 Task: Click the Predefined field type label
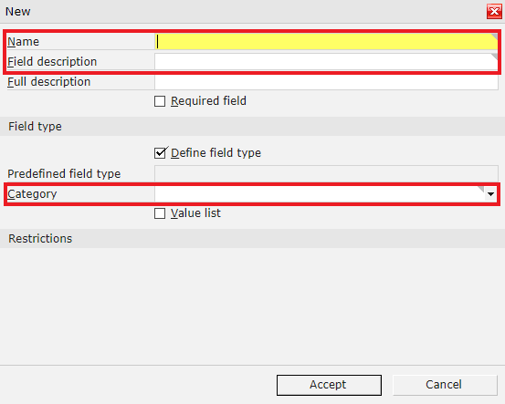click(64, 174)
